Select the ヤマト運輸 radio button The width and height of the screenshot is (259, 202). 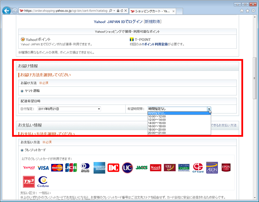(x=22, y=91)
